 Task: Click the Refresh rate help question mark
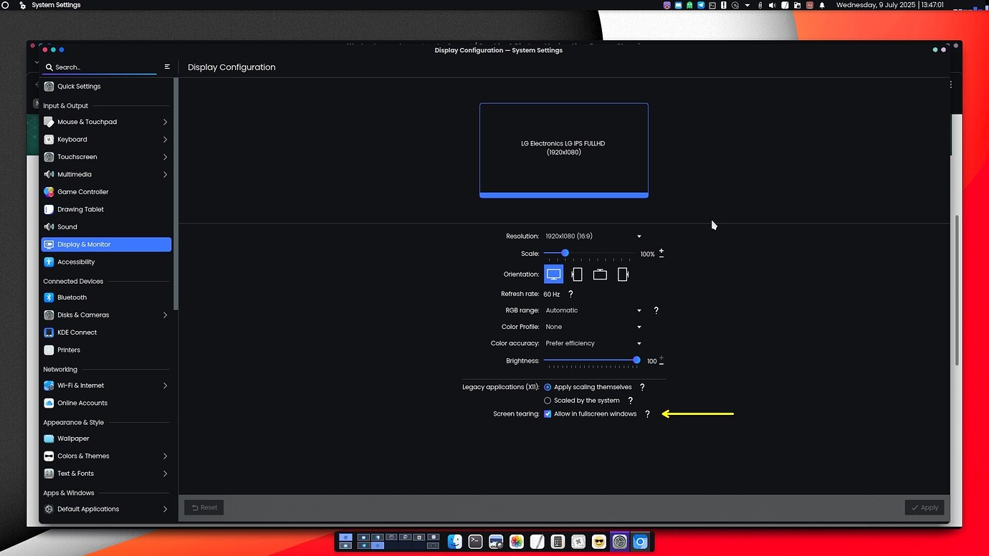(570, 294)
